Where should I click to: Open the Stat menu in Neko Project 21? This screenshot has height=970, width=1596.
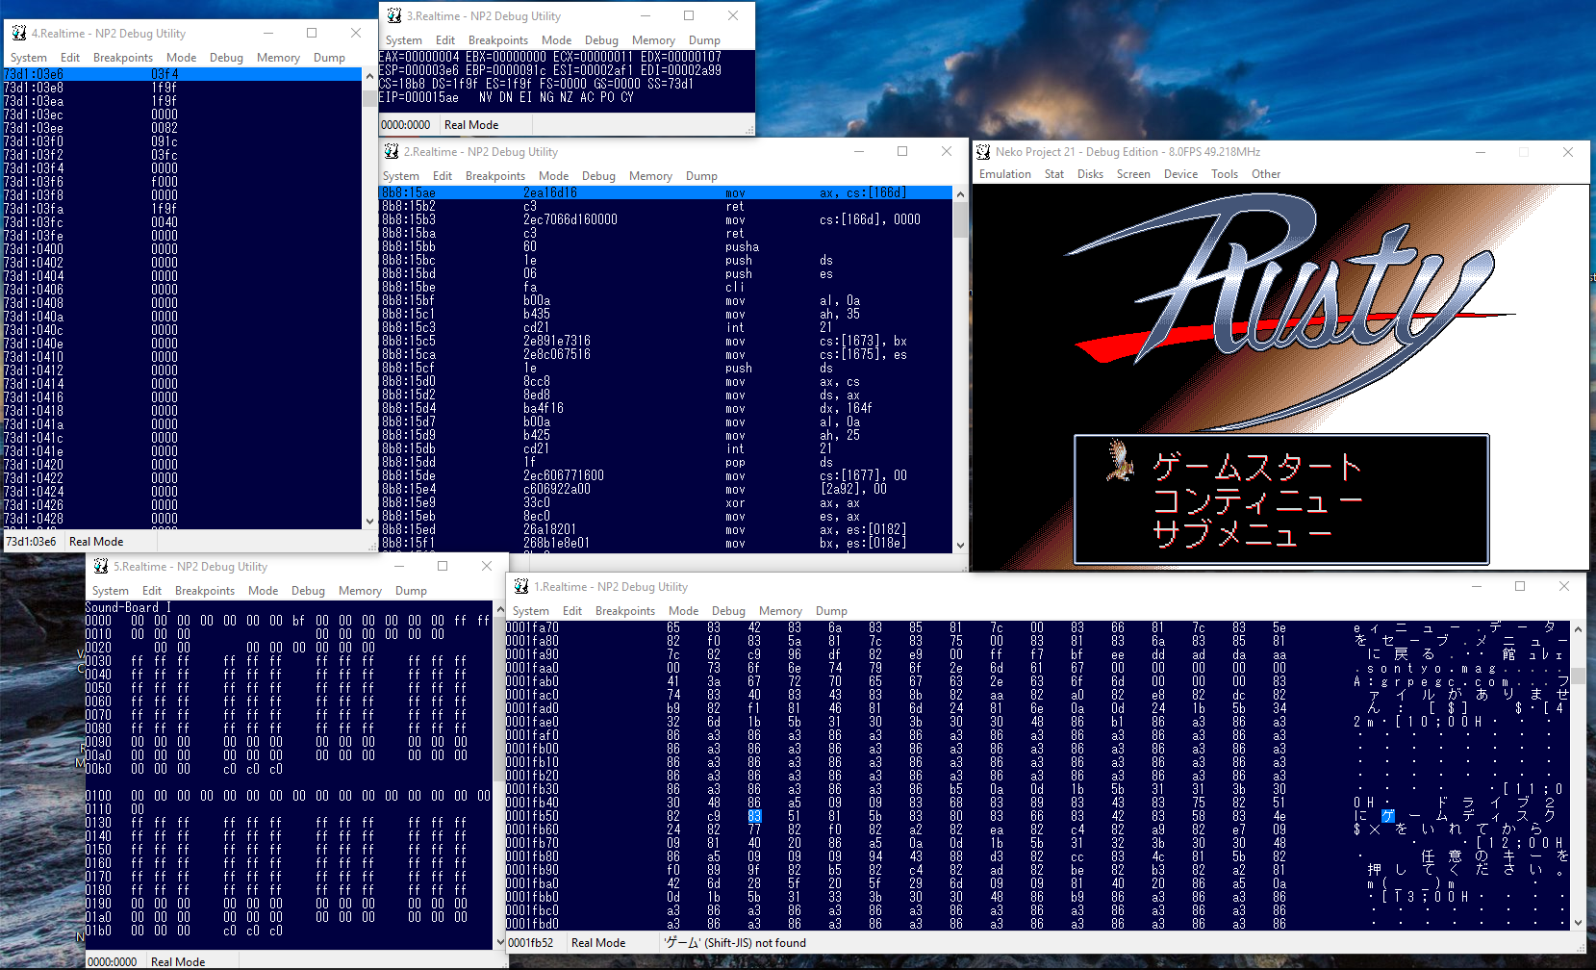pos(1054,174)
